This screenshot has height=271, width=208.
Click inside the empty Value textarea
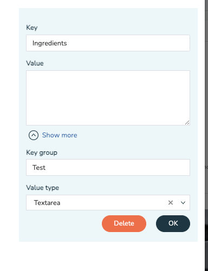(x=108, y=98)
